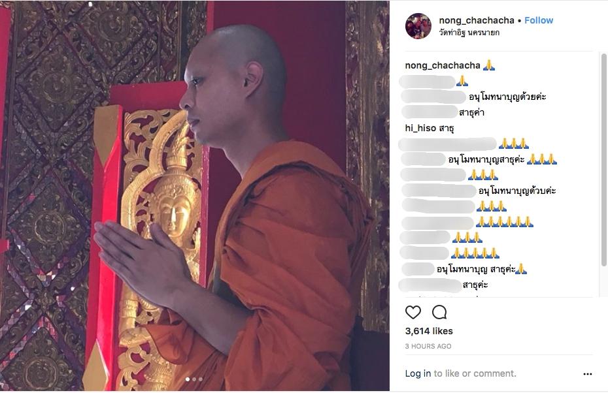
Task: Like the post with heart icon
Action: [x=413, y=312]
